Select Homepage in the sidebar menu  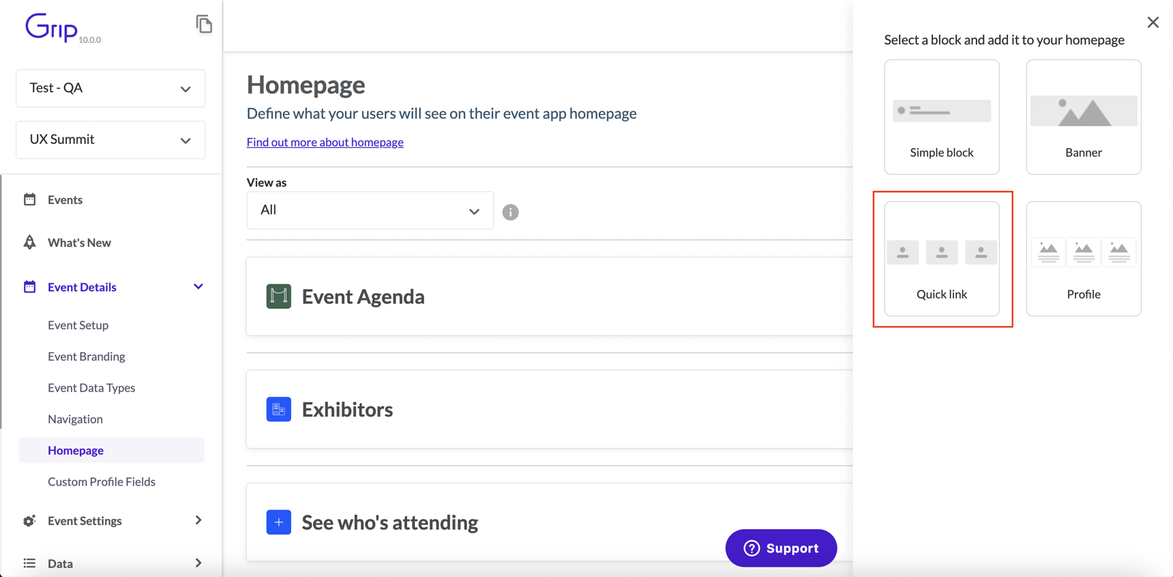point(76,450)
